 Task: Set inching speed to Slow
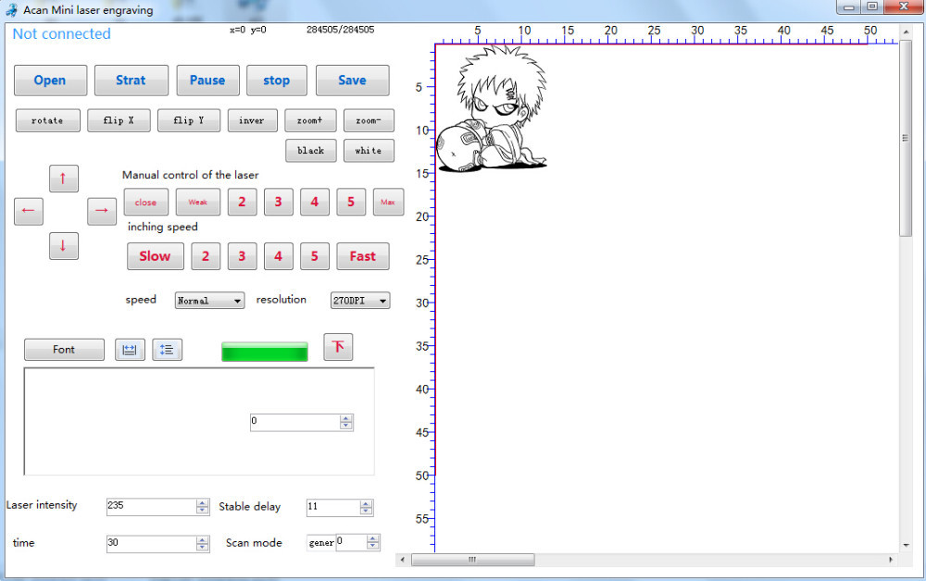point(156,256)
